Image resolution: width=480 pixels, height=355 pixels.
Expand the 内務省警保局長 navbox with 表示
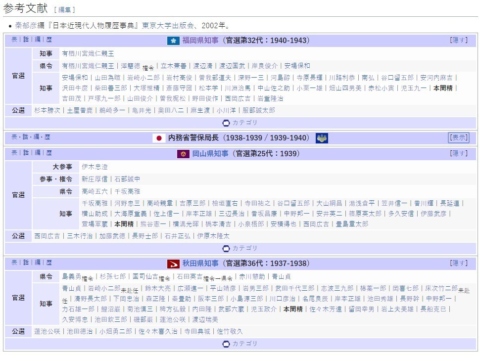point(459,138)
